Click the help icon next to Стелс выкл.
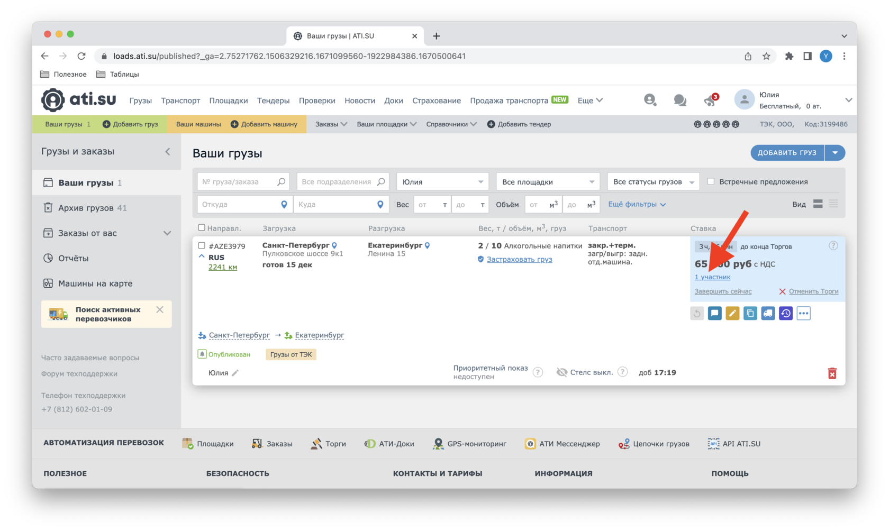The image size is (889, 531). 623,372
